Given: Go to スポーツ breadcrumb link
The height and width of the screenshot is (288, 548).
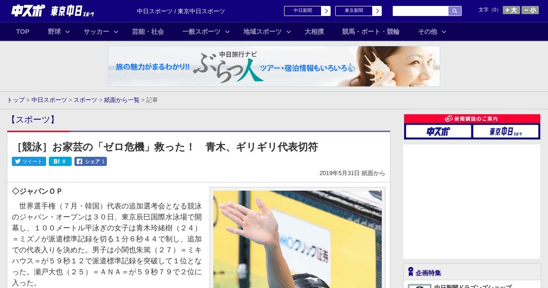Looking at the screenshot, I should pos(85,100).
